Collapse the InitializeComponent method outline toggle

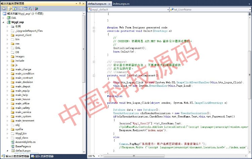tap(94, 76)
